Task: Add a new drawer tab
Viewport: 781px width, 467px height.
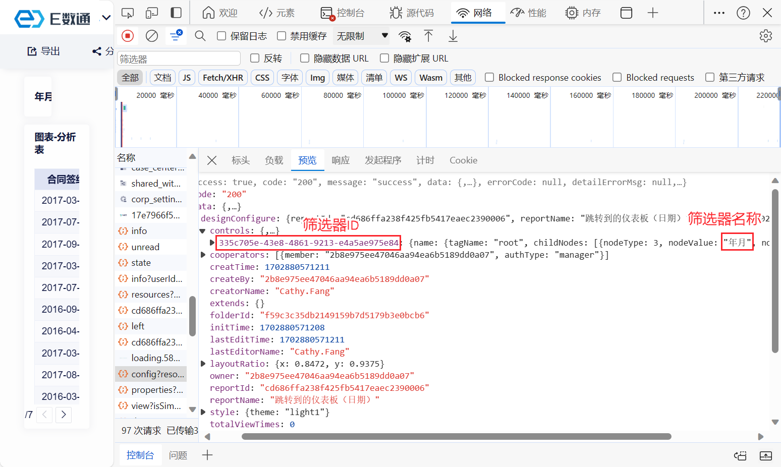Action: point(207,455)
